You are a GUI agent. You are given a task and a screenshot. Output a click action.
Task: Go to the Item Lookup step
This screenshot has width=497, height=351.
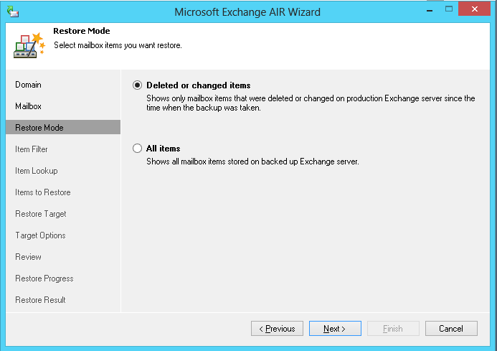click(37, 171)
